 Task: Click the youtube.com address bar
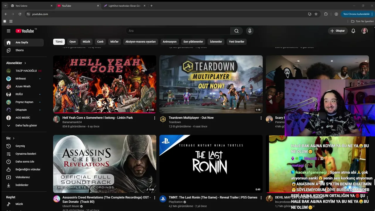click(166, 14)
